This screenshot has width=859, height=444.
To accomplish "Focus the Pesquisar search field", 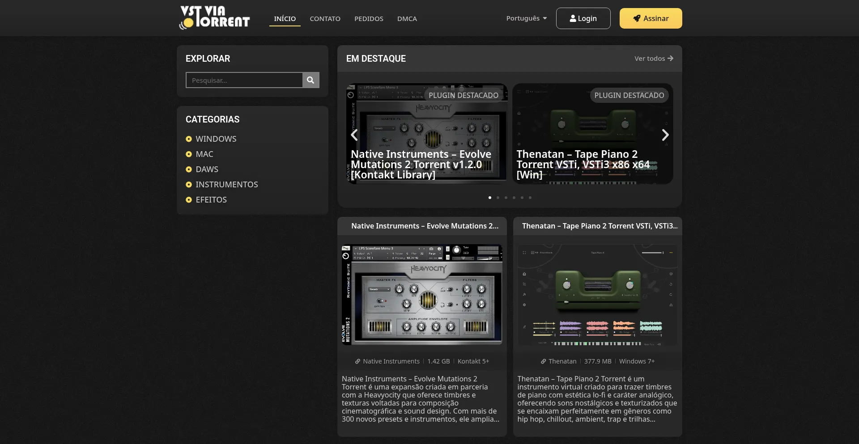I will tap(244, 80).
